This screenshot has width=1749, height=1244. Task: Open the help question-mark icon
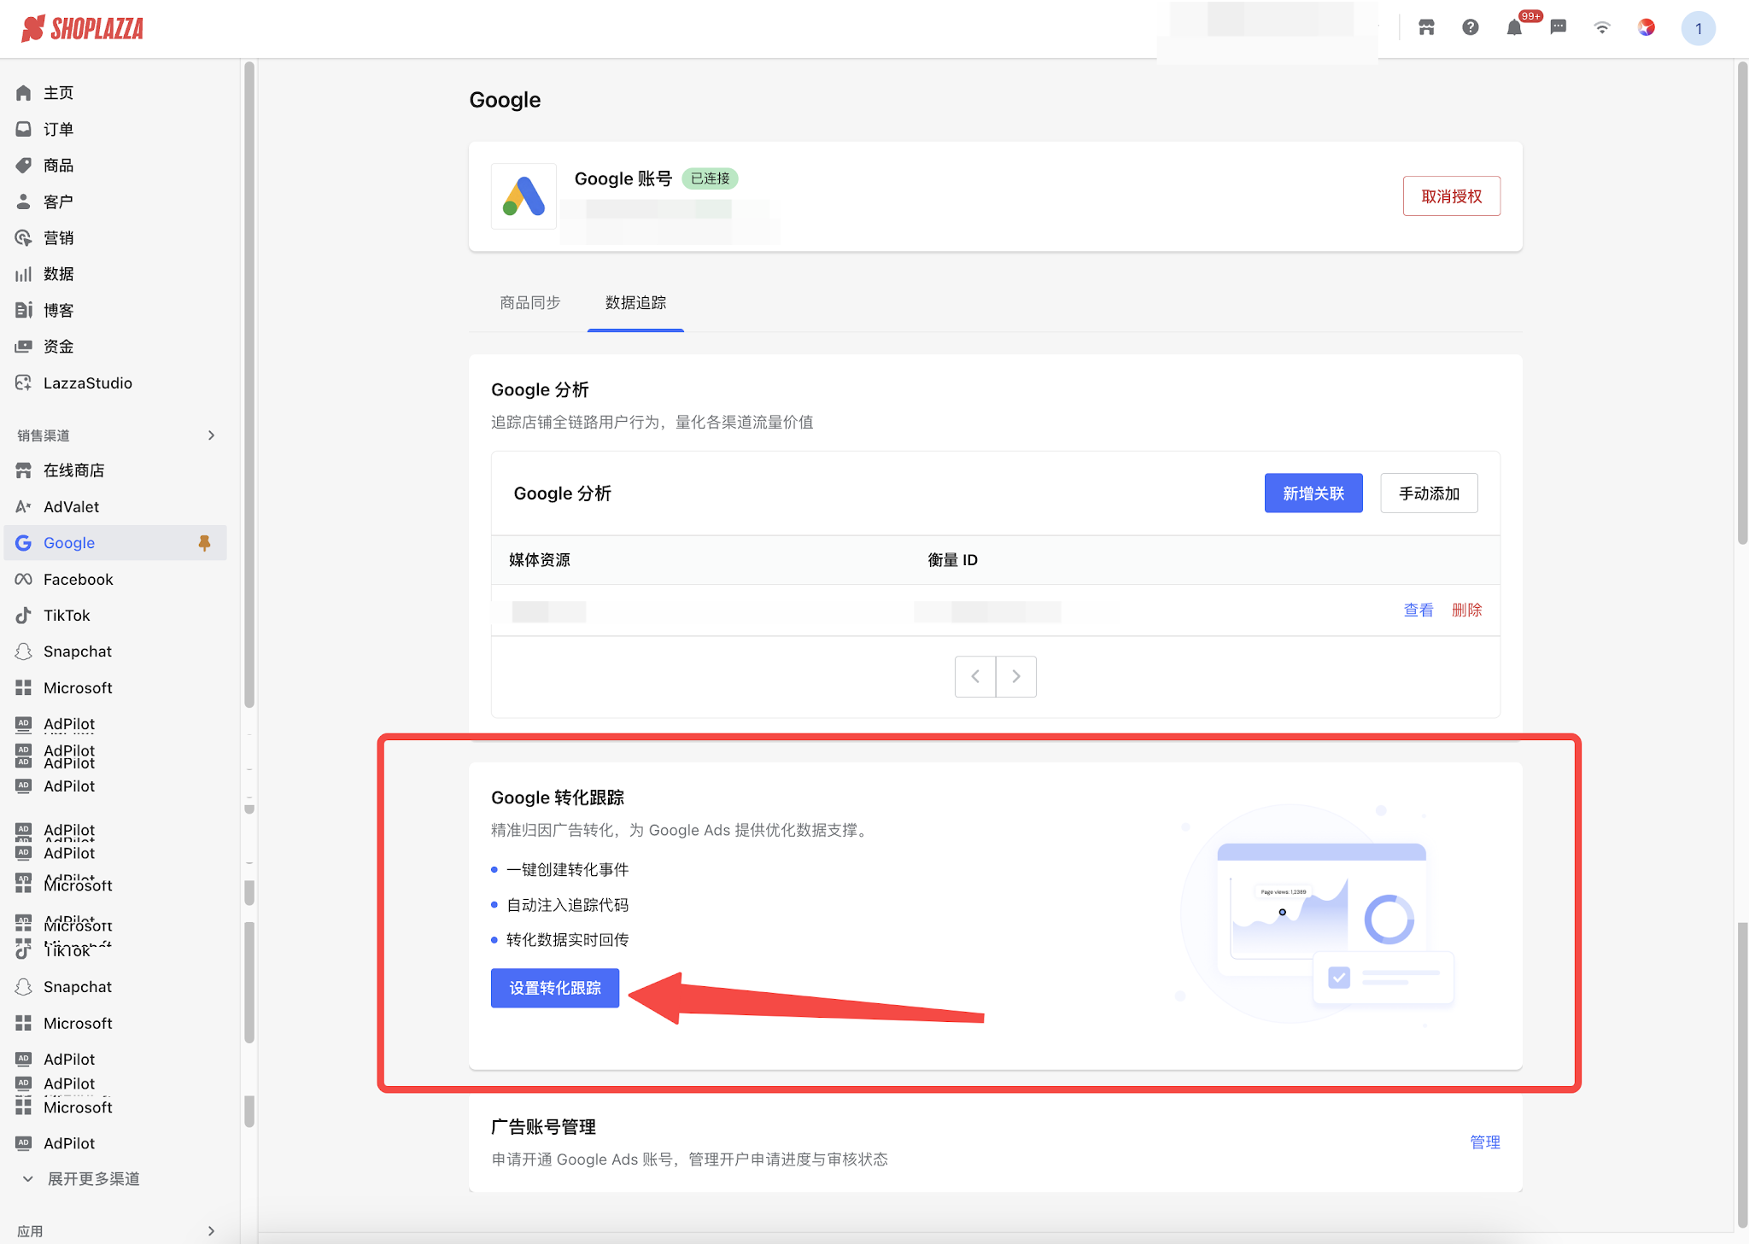[1470, 27]
